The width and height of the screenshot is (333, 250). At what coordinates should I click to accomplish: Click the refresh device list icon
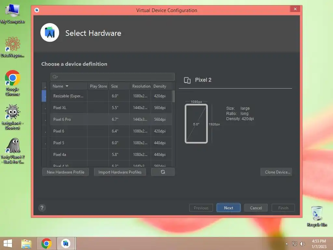163,172
